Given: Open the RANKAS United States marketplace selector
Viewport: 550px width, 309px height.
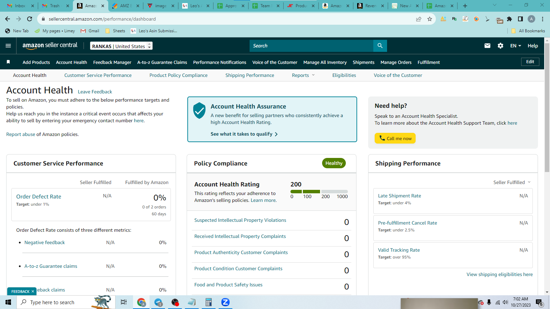Looking at the screenshot, I should click(x=121, y=46).
